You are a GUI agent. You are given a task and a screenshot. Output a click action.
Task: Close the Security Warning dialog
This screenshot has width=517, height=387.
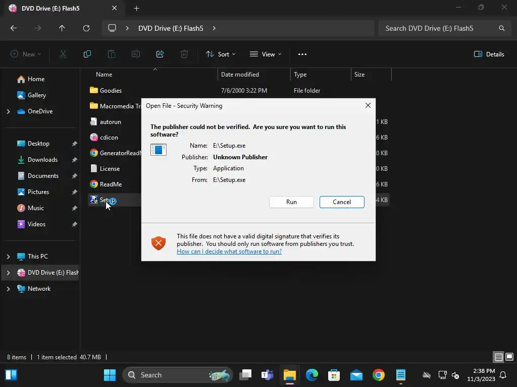[368, 105]
